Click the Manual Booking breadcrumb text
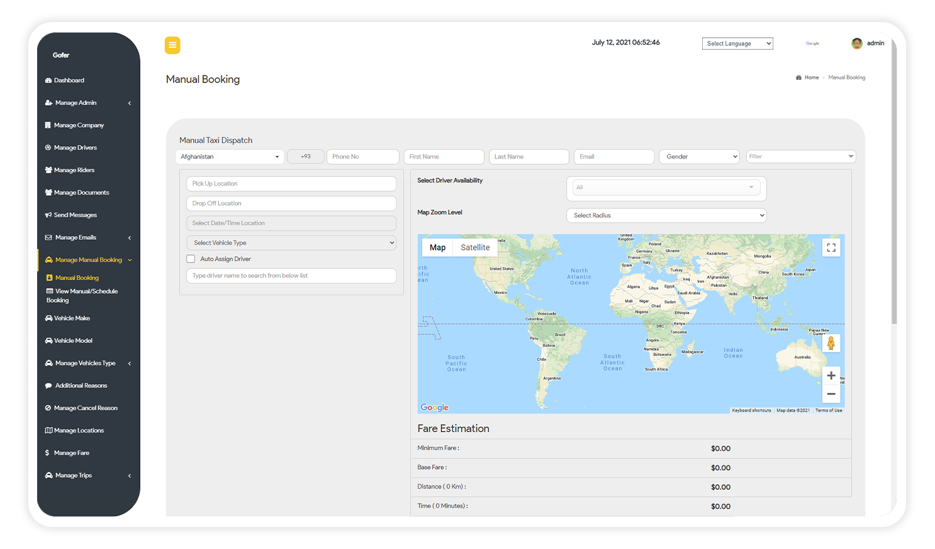Image resolution: width=935 pixels, height=549 pixels. point(847,77)
